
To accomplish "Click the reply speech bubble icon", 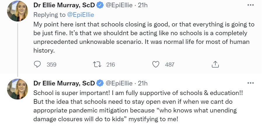I will point(37,64).
